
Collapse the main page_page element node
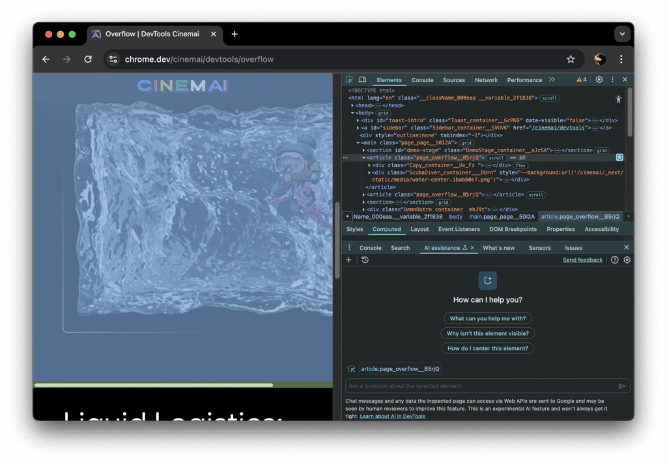point(358,143)
